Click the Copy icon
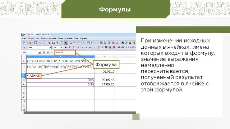Viewport: 230px width, 129px height. point(74,43)
